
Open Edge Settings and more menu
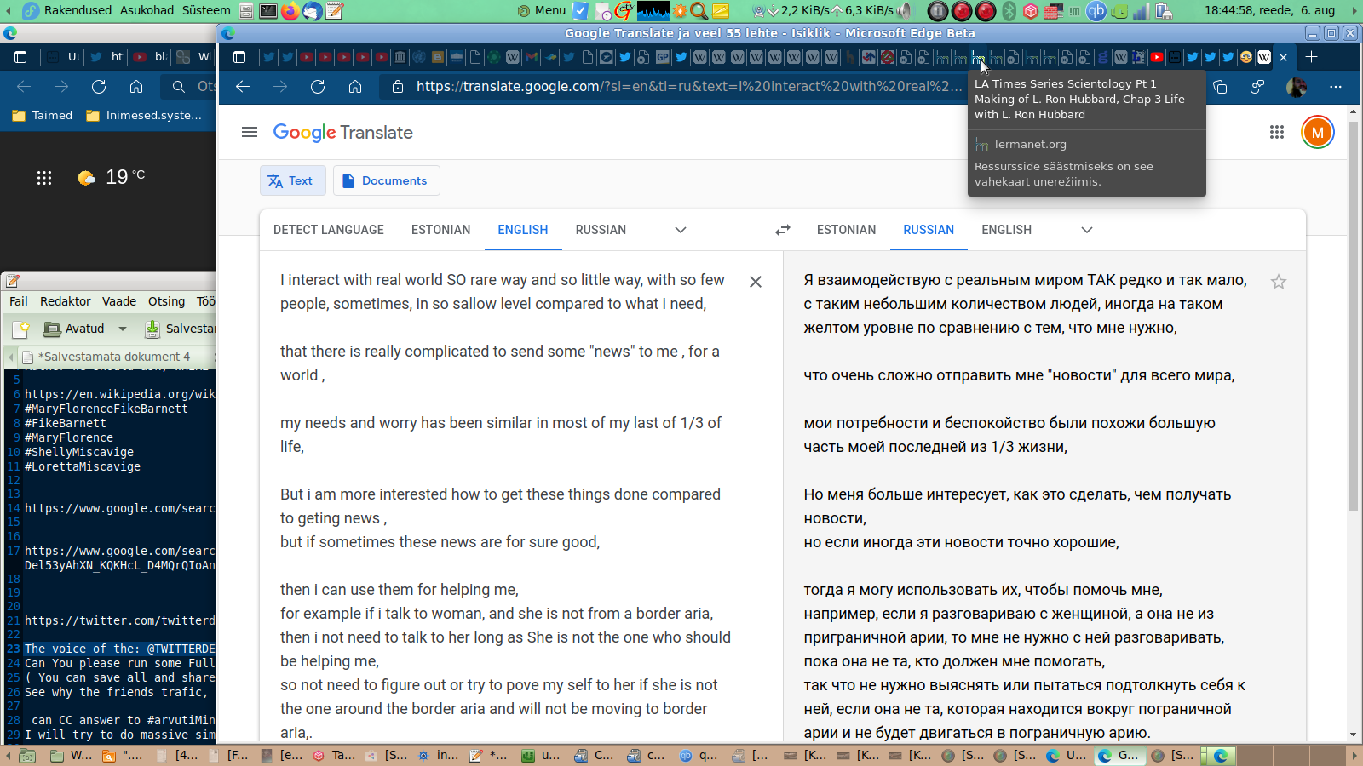click(1336, 87)
